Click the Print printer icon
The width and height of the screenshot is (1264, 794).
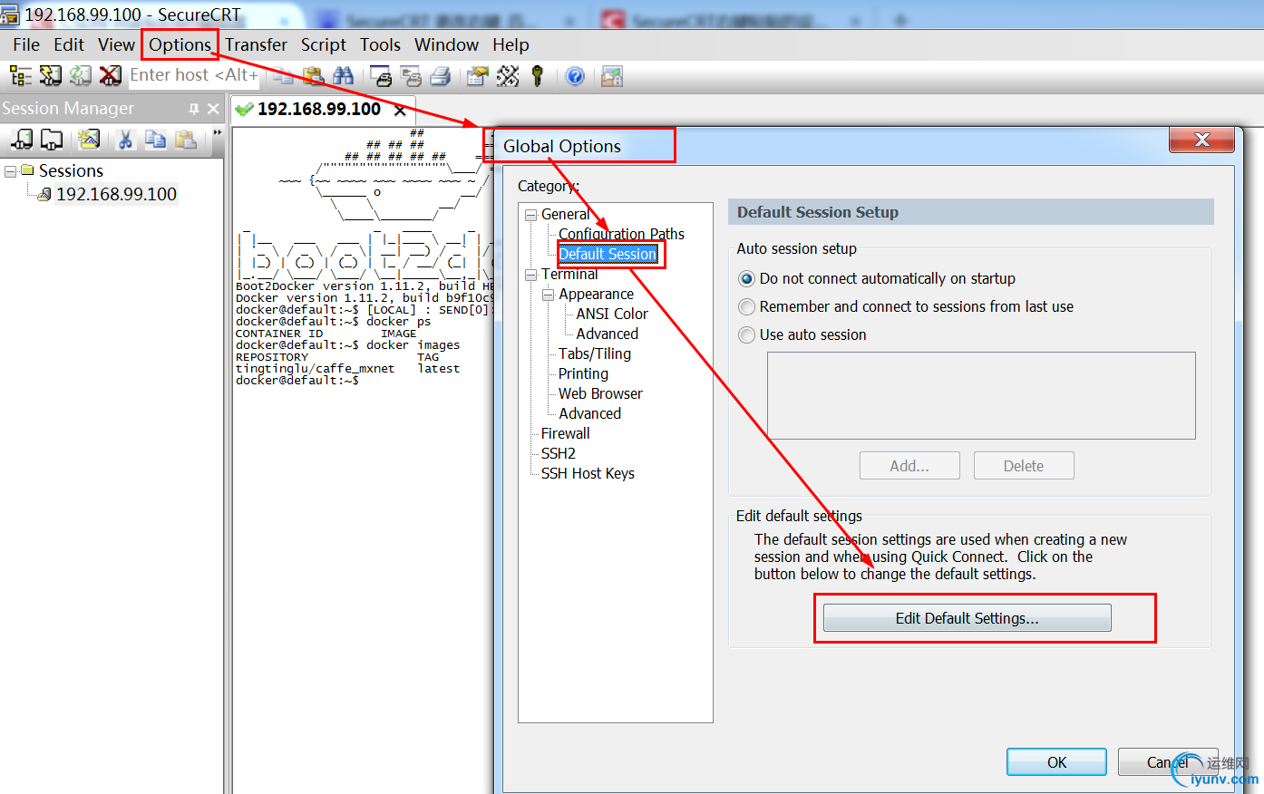pos(441,76)
